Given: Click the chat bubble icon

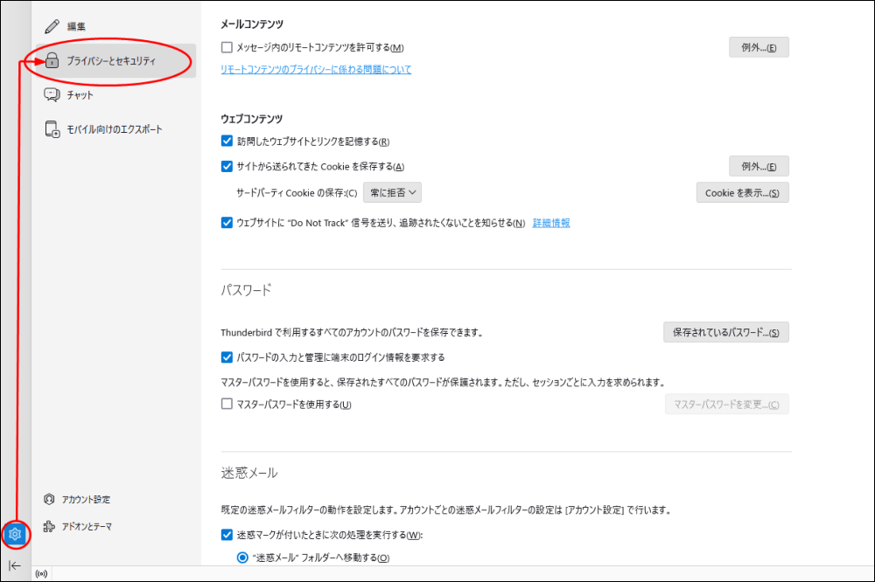Looking at the screenshot, I should pyautogui.click(x=52, y=94).
